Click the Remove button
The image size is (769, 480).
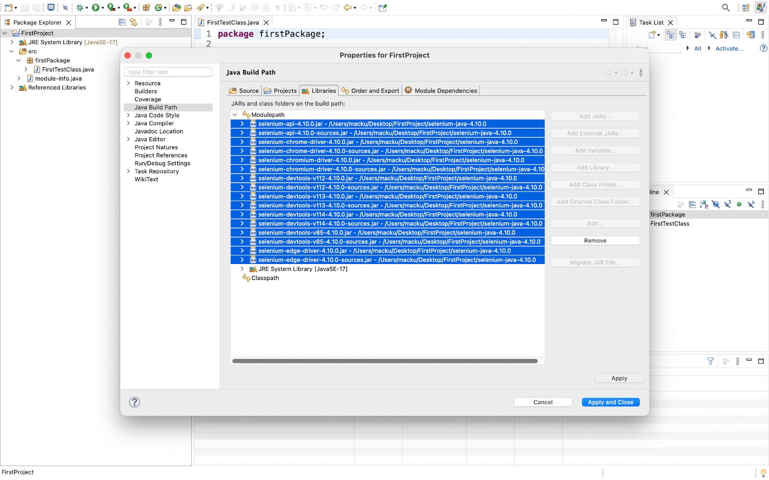(x=595, y=240)
